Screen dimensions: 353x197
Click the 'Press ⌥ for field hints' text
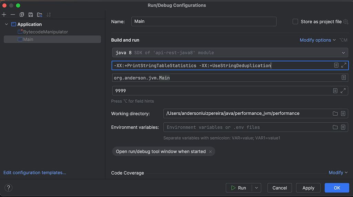tap(132, 101)
